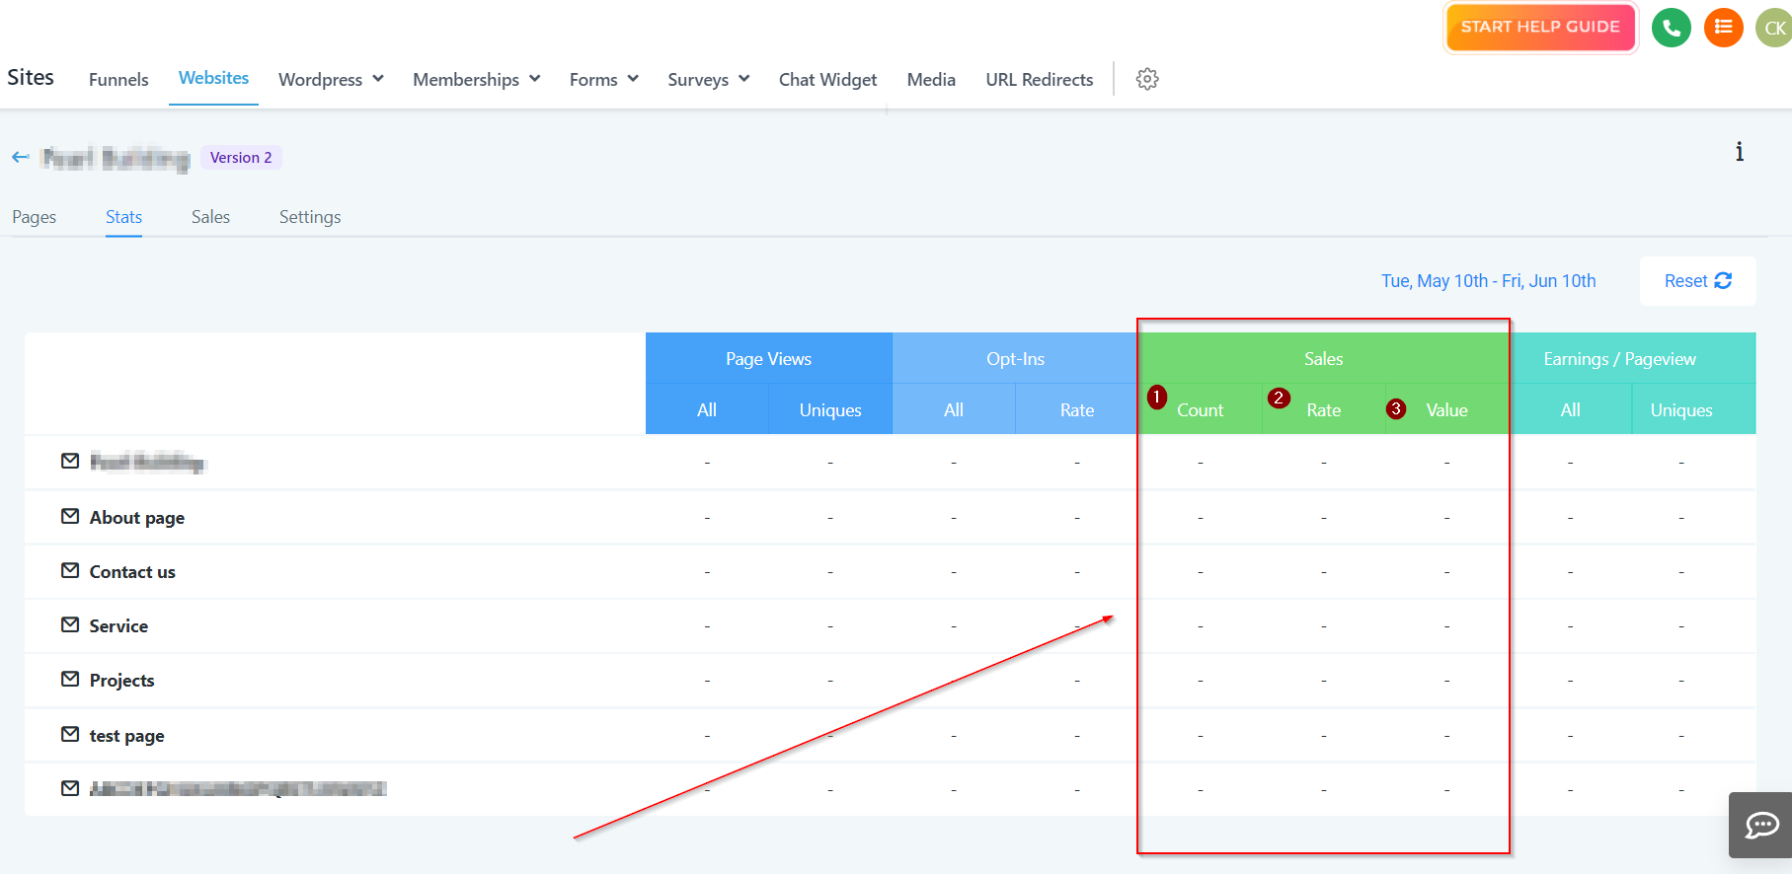The width and height of the screenshot is (1792, 874).
Task: Click the gear settings icon in Sites navigation
Action: point(1146,79)
